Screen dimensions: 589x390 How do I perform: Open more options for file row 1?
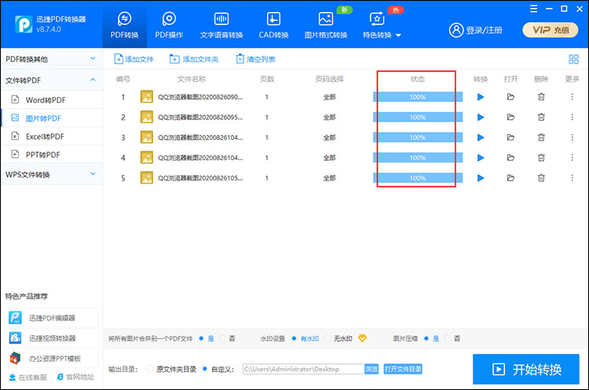pos(572,97)
